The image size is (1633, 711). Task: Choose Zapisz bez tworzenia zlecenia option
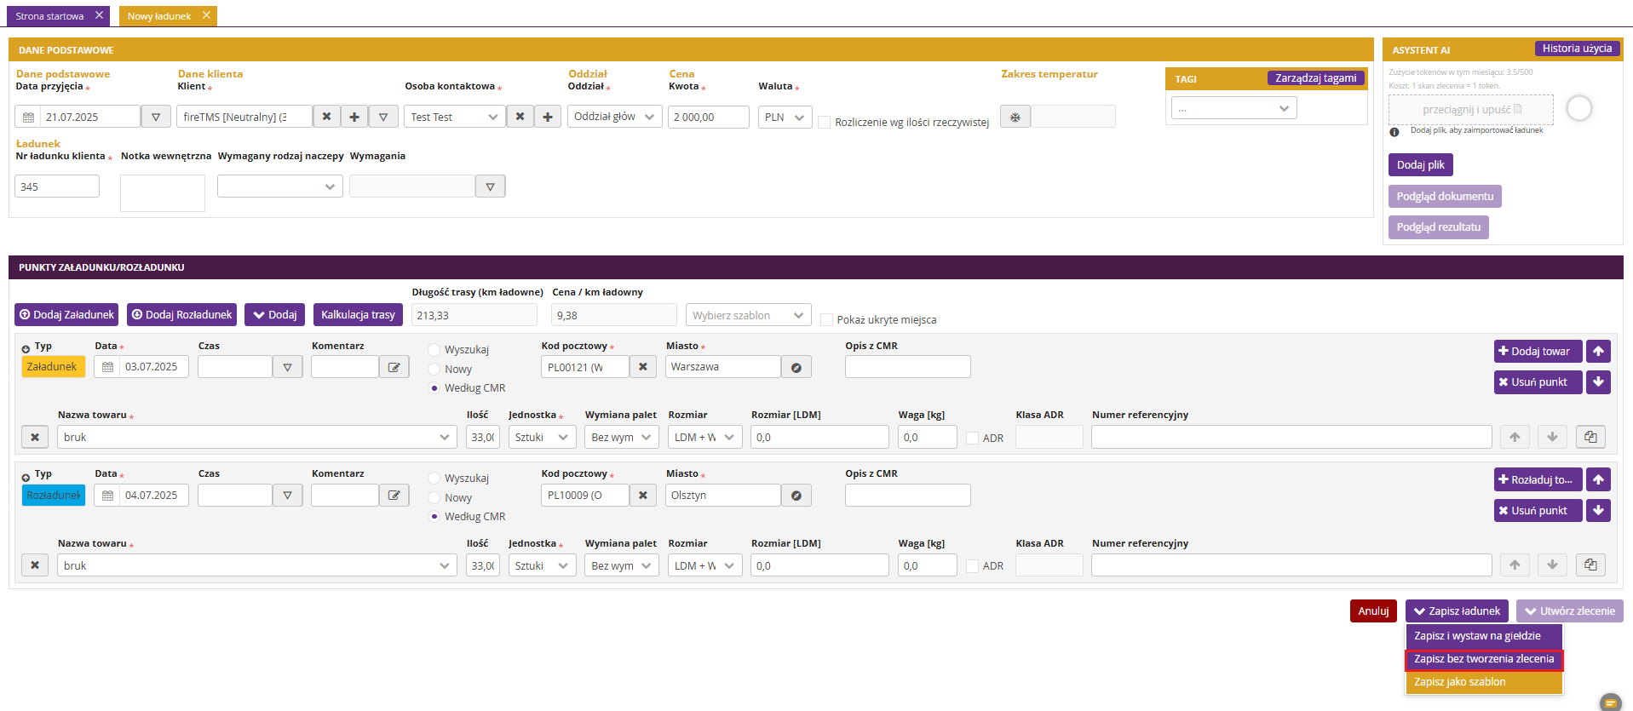tap(1484, 659)
